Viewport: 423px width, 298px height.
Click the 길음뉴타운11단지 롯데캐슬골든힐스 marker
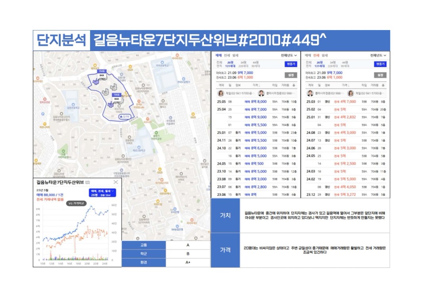(62, 117)
